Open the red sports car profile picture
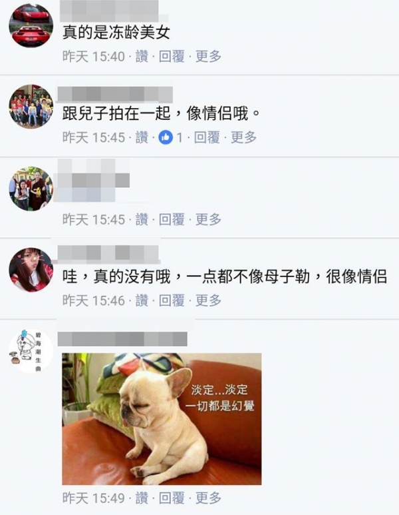This screenshot has height=515, width=399. 31,25
